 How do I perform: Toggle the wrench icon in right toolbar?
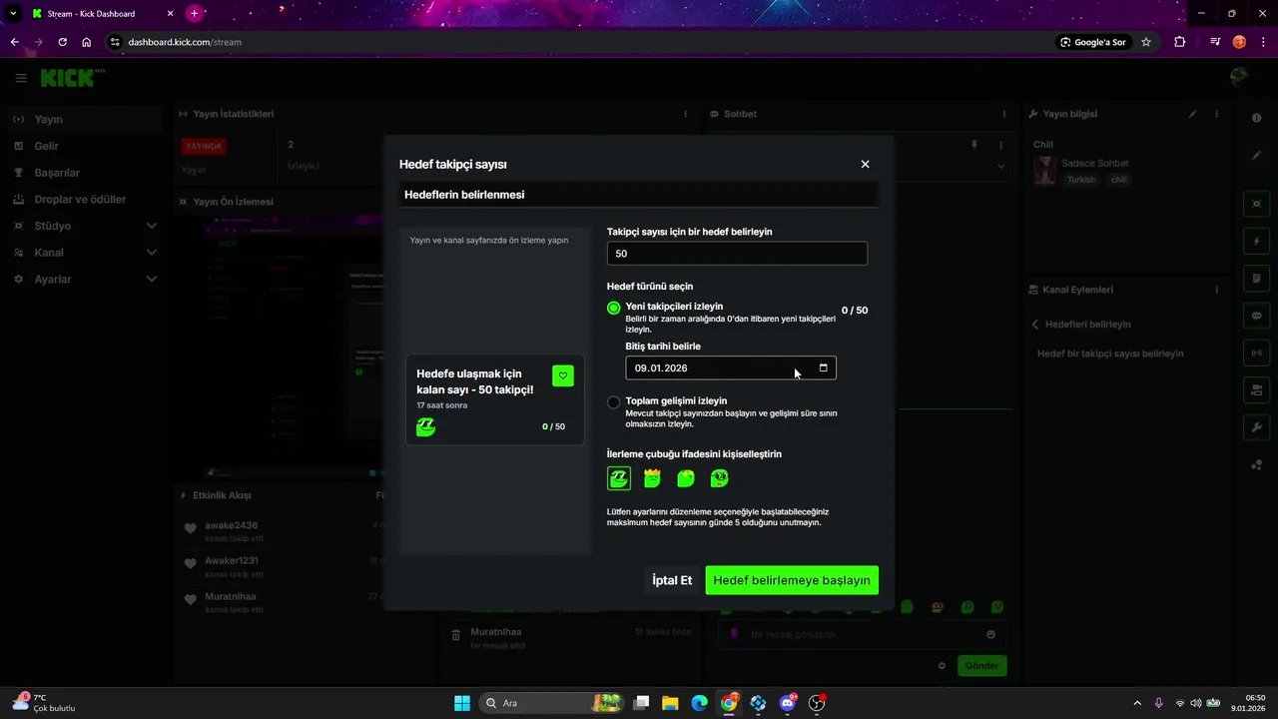1256,427
